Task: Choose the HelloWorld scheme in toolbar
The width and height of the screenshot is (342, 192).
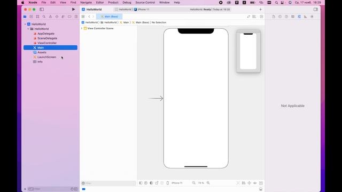Action: coord(123,10)
